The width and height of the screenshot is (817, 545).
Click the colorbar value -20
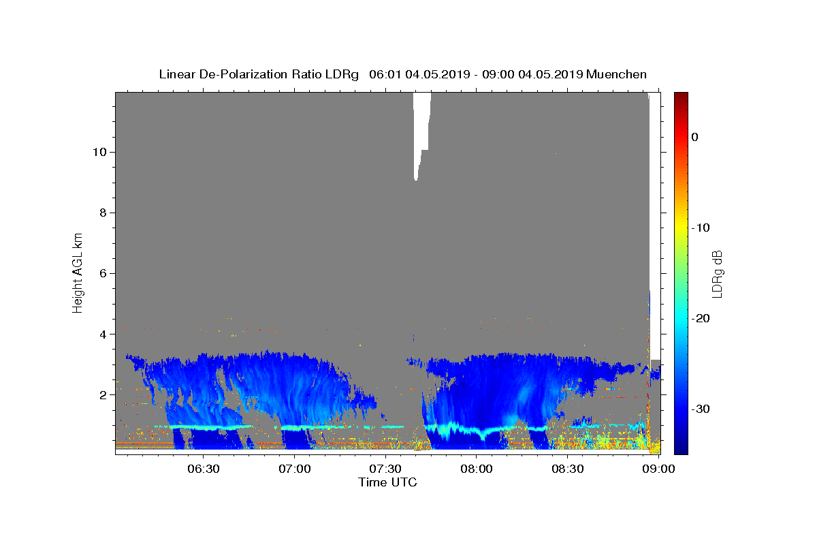pyautogui.click(x=701, y=318)
